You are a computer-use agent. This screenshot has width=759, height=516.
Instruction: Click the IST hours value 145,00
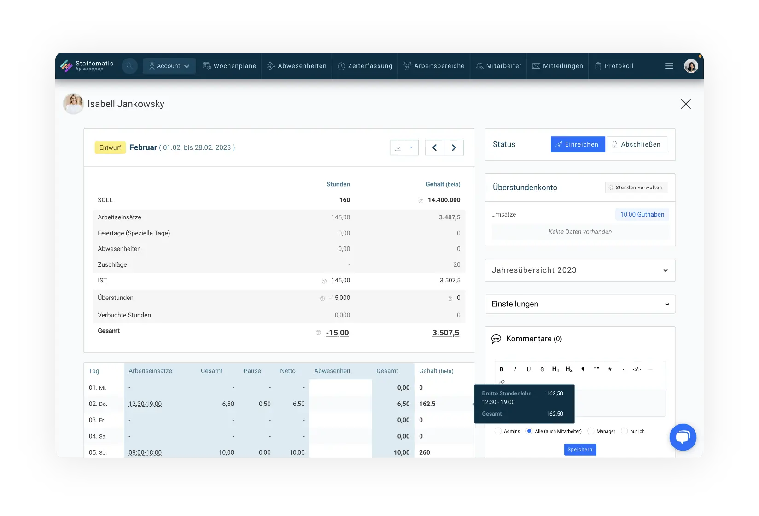[x=340, y=281]
